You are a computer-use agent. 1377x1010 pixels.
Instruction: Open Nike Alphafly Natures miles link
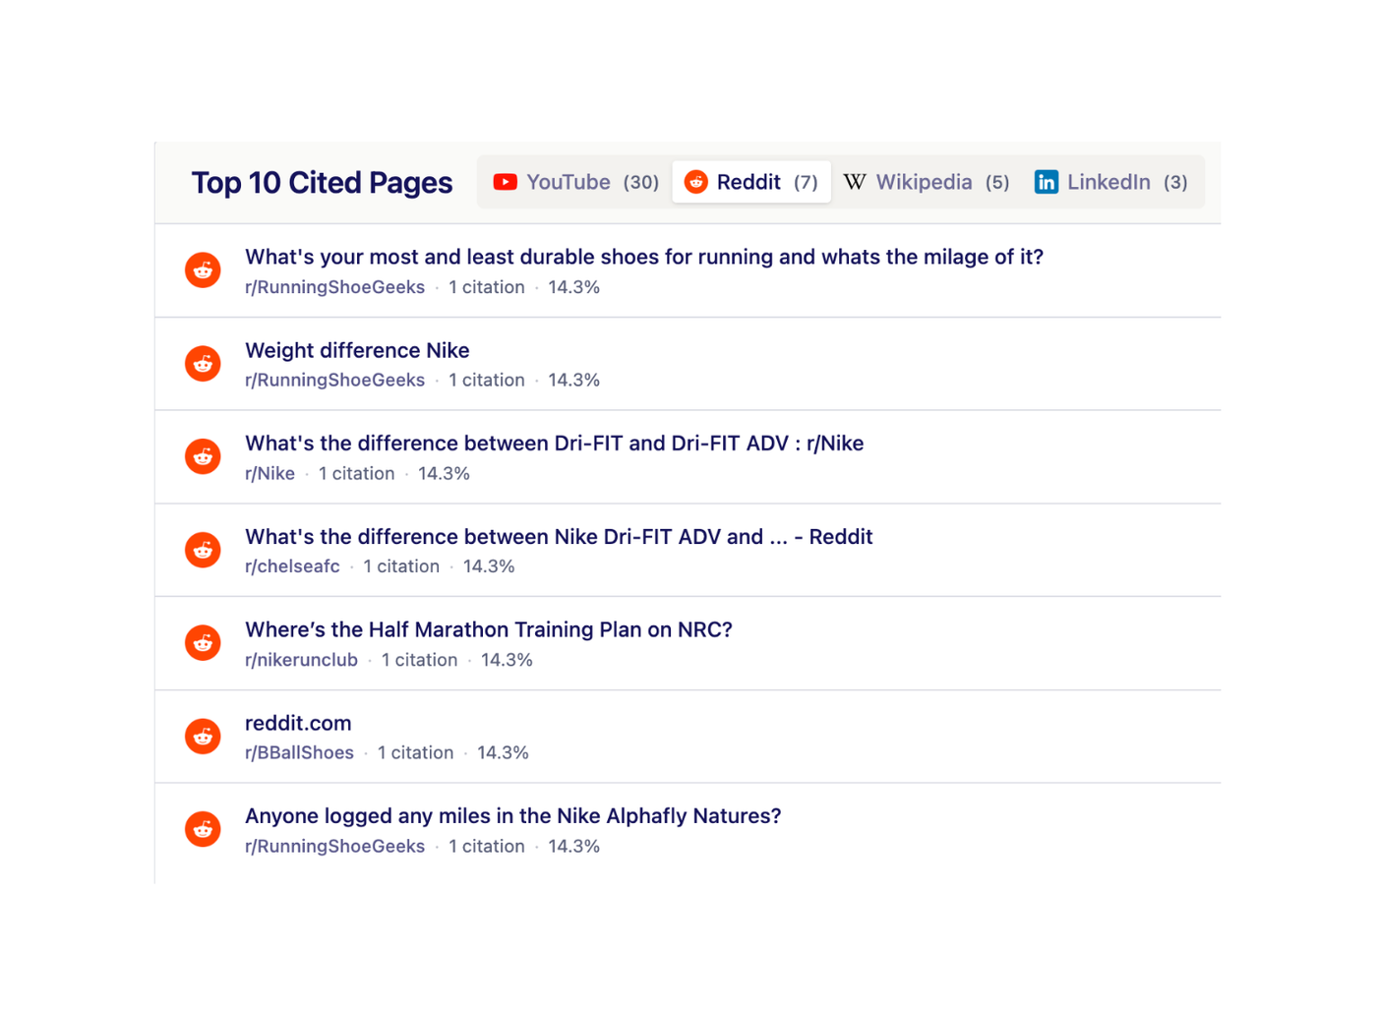(x=513, y=816)
